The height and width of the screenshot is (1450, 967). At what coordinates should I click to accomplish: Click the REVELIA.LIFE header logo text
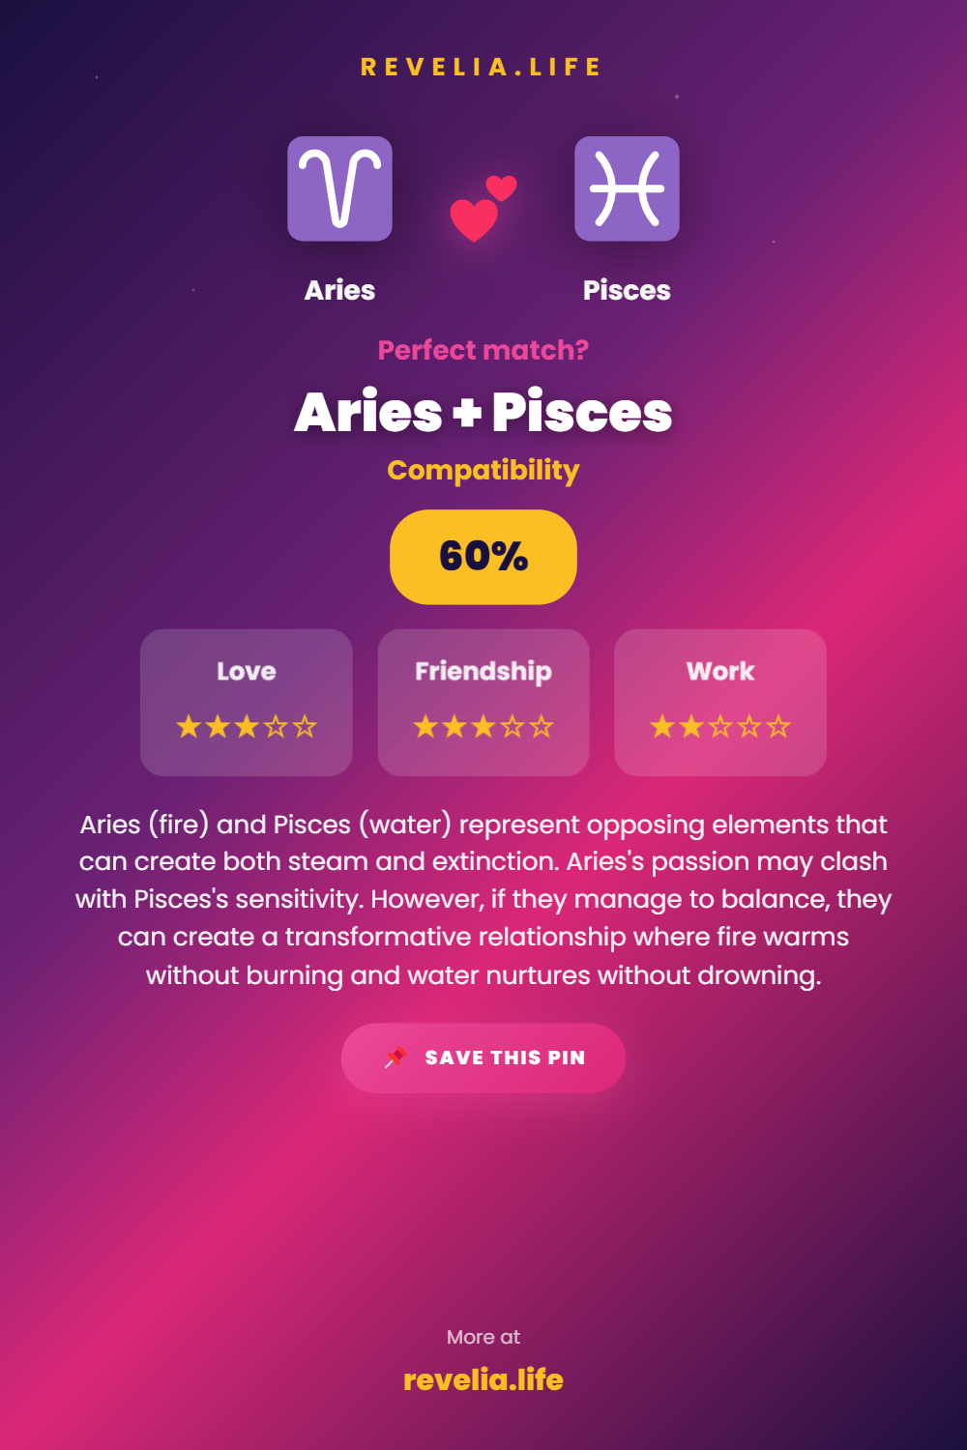click(482, 68)
